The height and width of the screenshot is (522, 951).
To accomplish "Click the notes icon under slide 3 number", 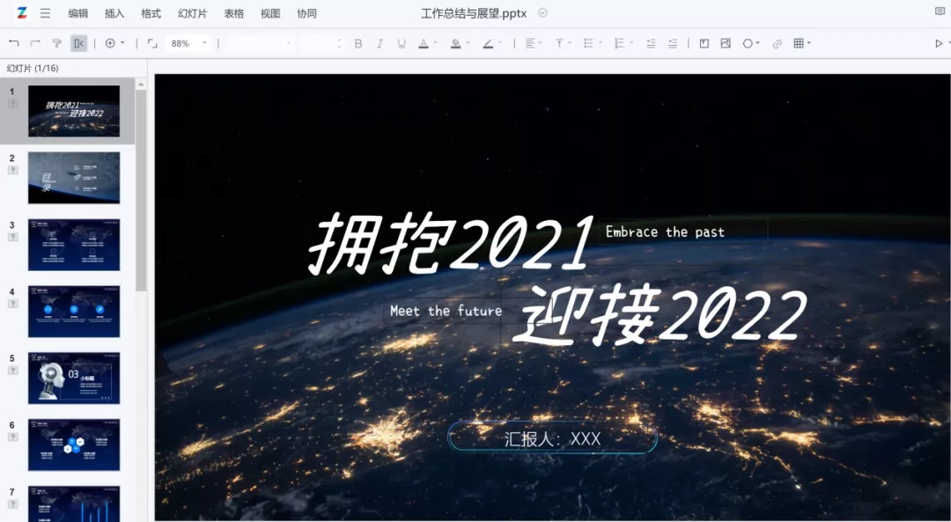I will (x=12, y=237).
